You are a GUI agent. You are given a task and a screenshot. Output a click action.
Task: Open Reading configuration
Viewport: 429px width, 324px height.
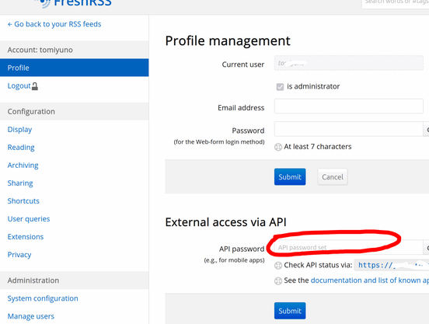point(21,148)
